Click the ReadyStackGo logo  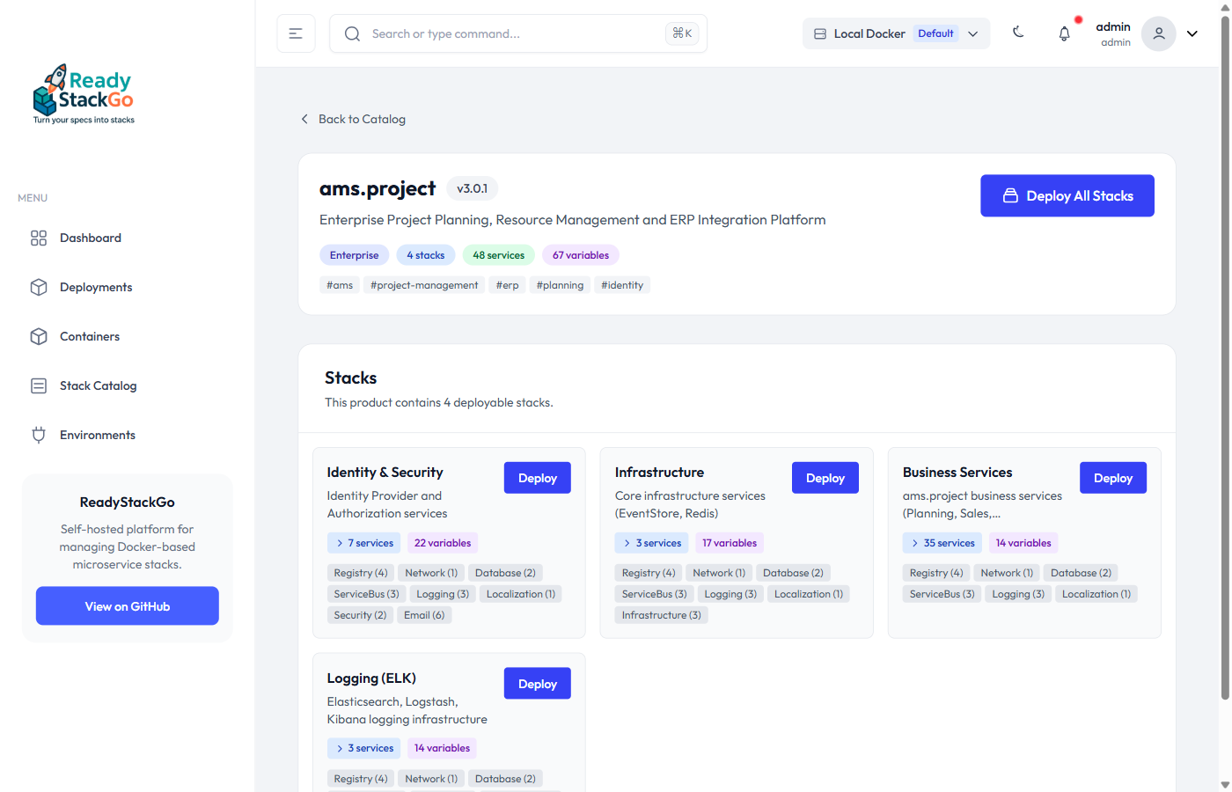pyautogui.click(x=84, y=94)
